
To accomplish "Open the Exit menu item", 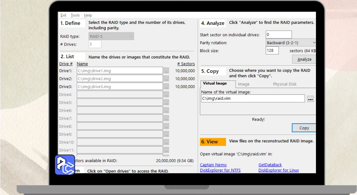I will (63, 15).
